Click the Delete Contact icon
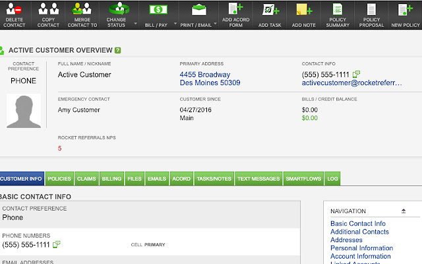The height and width of the screenshot is (264, 422). point(14,10)
